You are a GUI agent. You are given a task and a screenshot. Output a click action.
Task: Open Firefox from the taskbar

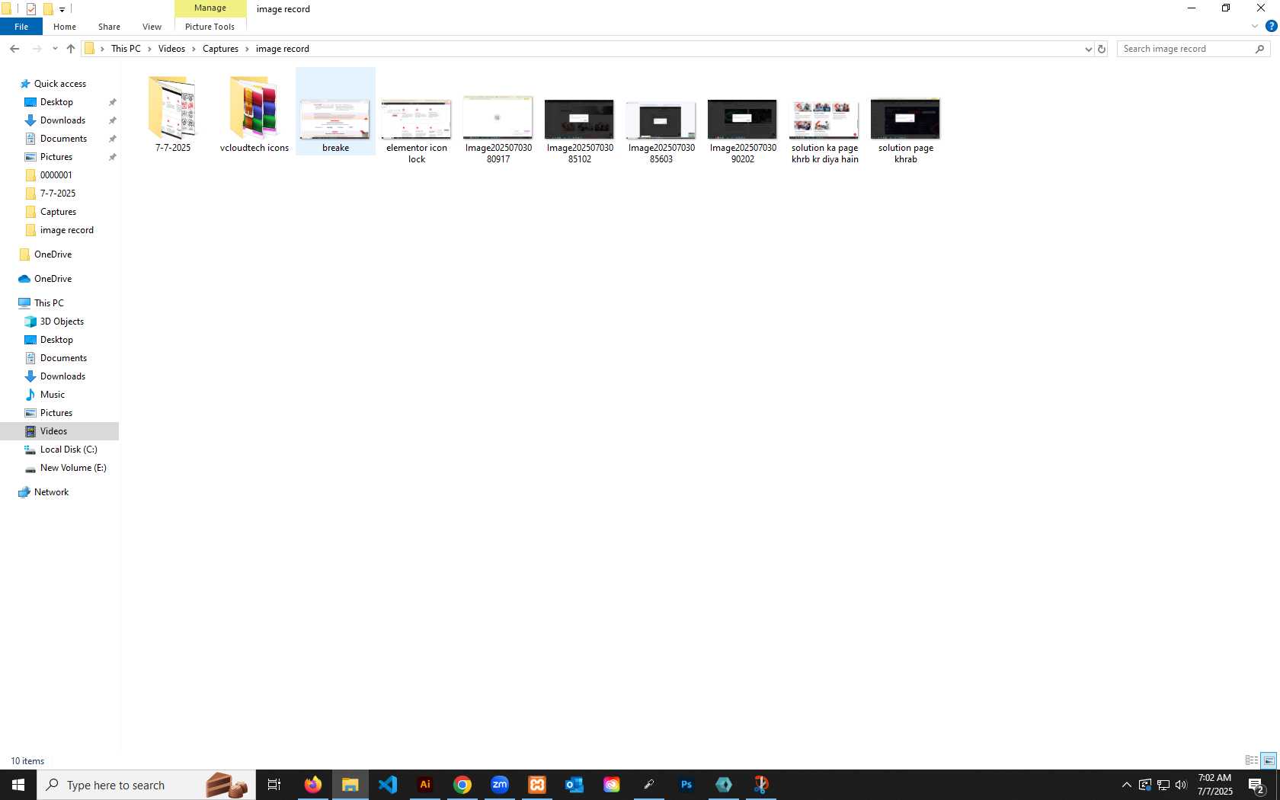(x=312, y=785)
